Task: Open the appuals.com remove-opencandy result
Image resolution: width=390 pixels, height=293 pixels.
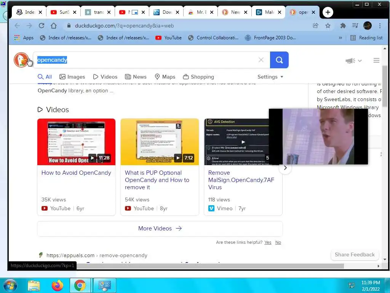Action: (x=97, y=255)
